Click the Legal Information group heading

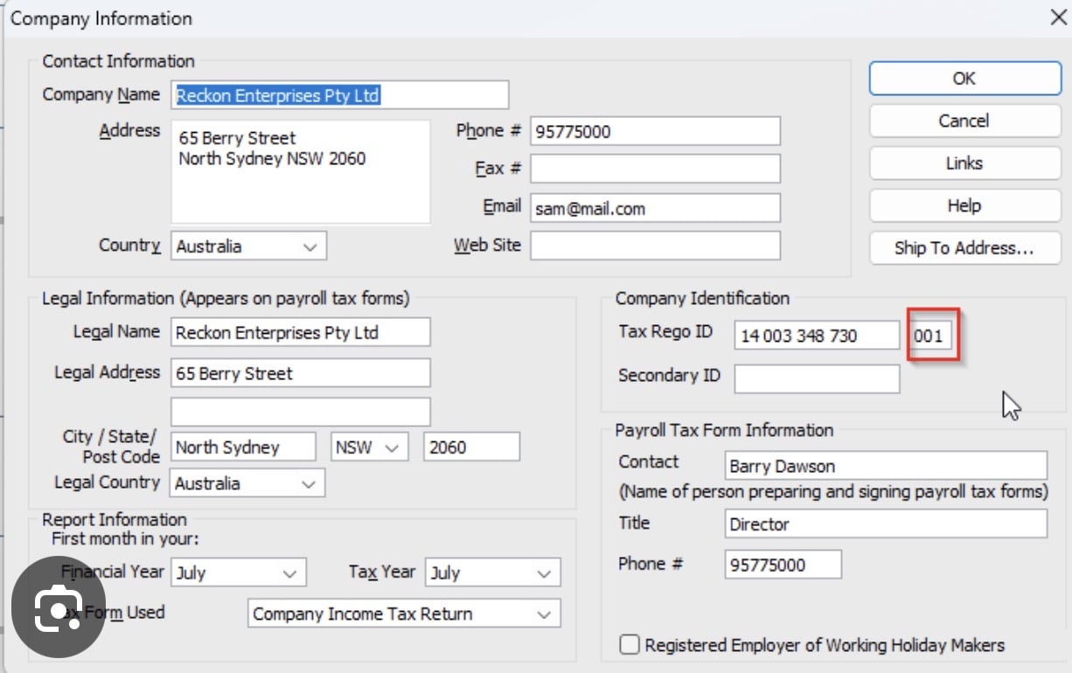226,298
